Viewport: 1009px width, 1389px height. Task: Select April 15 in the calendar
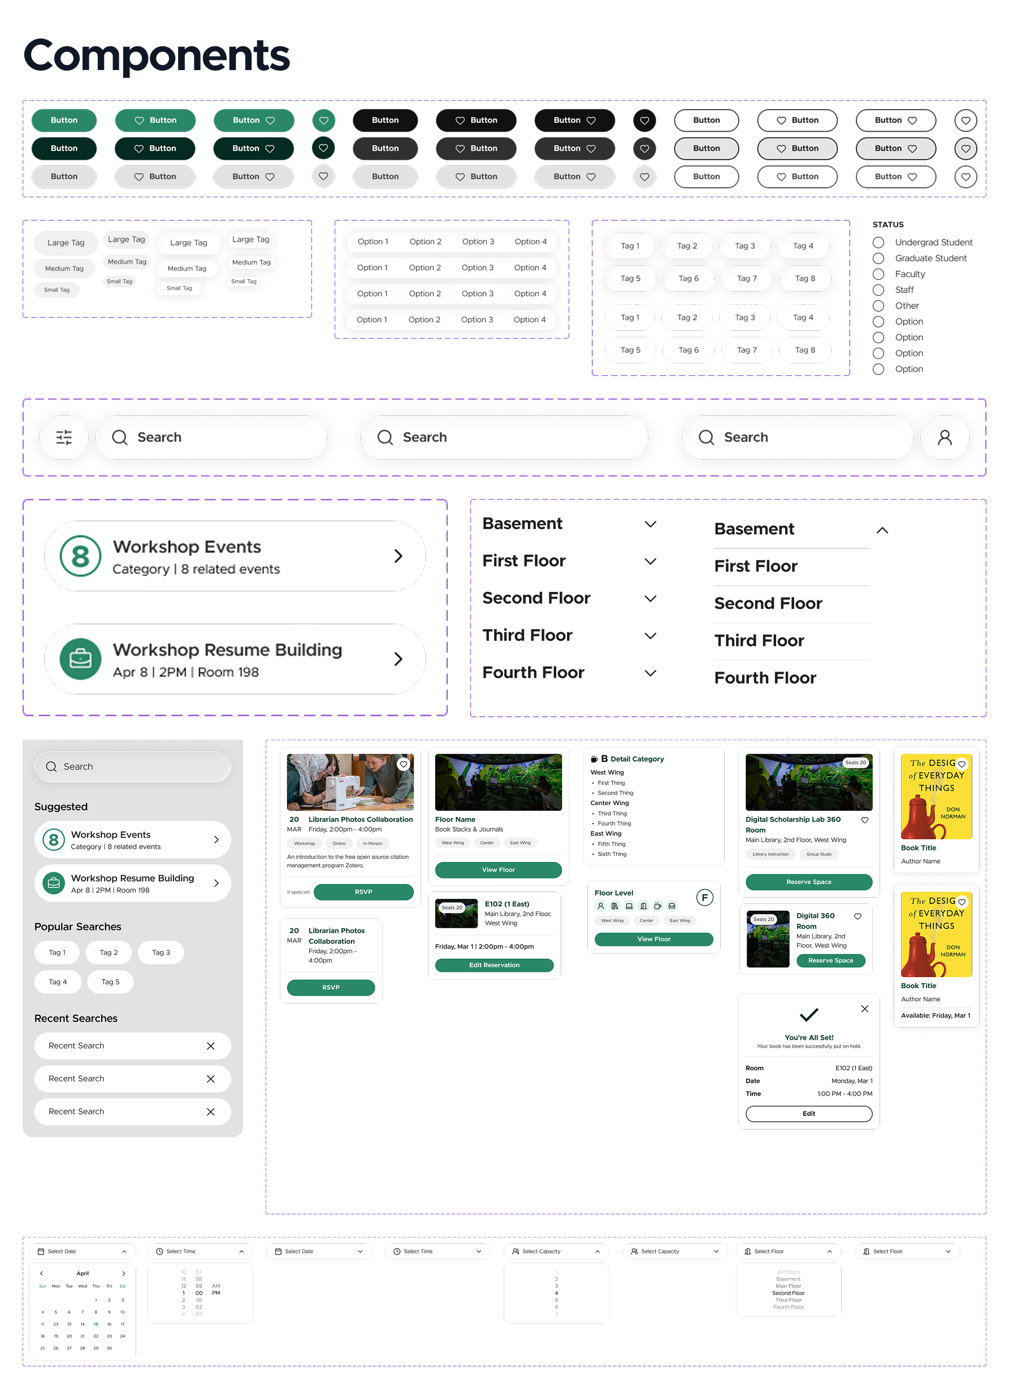coord(96,1324)
